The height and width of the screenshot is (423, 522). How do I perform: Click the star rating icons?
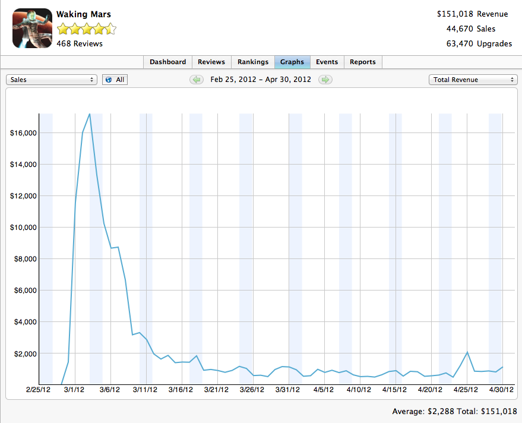point(87,29)
